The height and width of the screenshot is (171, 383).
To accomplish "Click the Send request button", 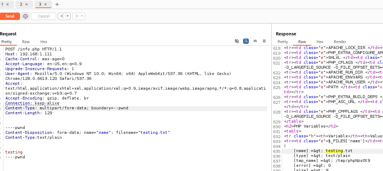I will 10,16.
